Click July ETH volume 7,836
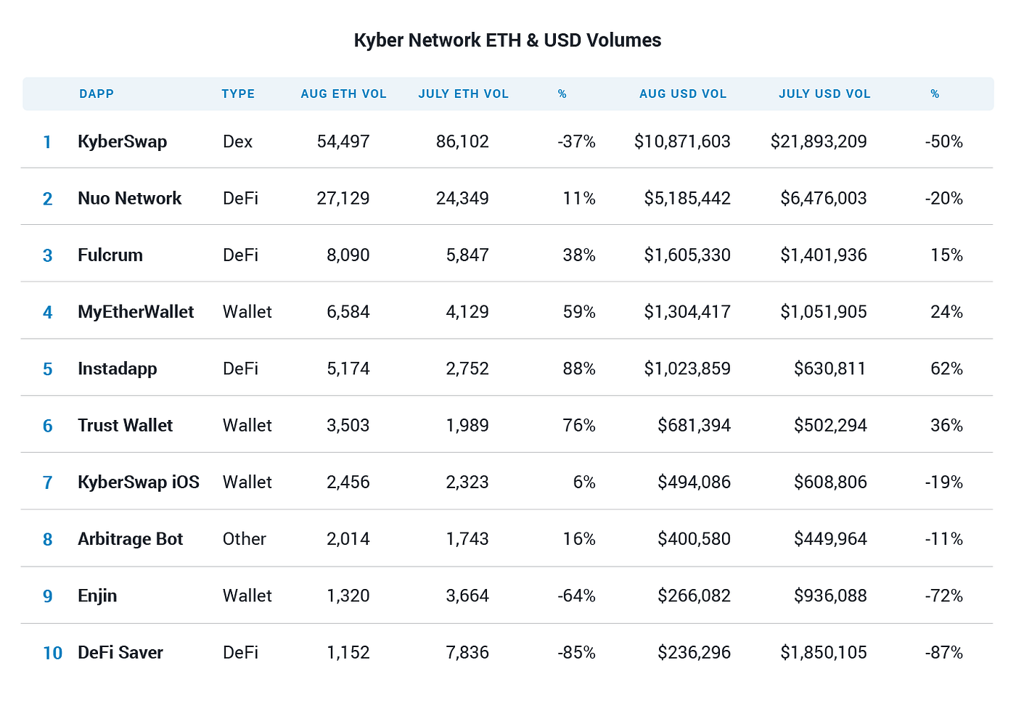The image size is (1016, 708). (x=467, y=652)
